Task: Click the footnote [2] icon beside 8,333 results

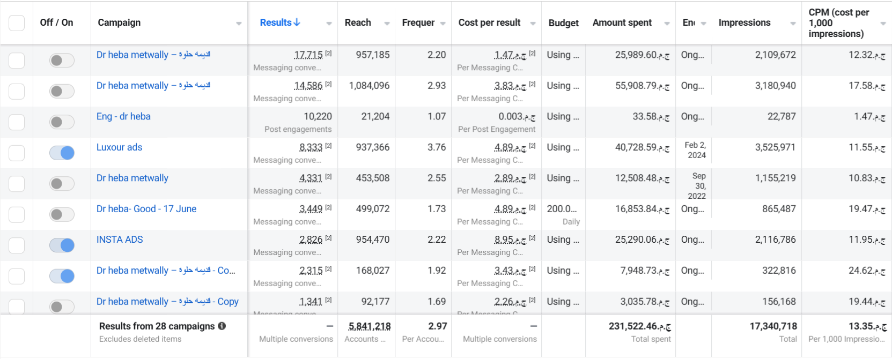Action: click(328, 146)
